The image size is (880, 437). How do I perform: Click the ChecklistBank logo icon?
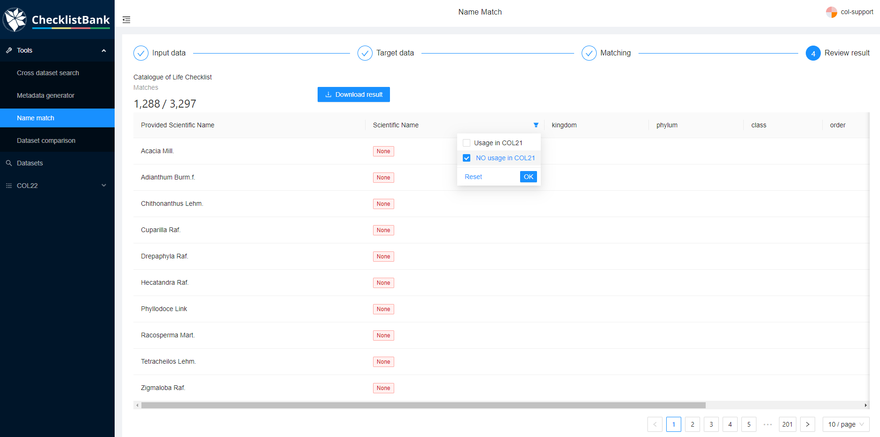(x=15, y=20)
